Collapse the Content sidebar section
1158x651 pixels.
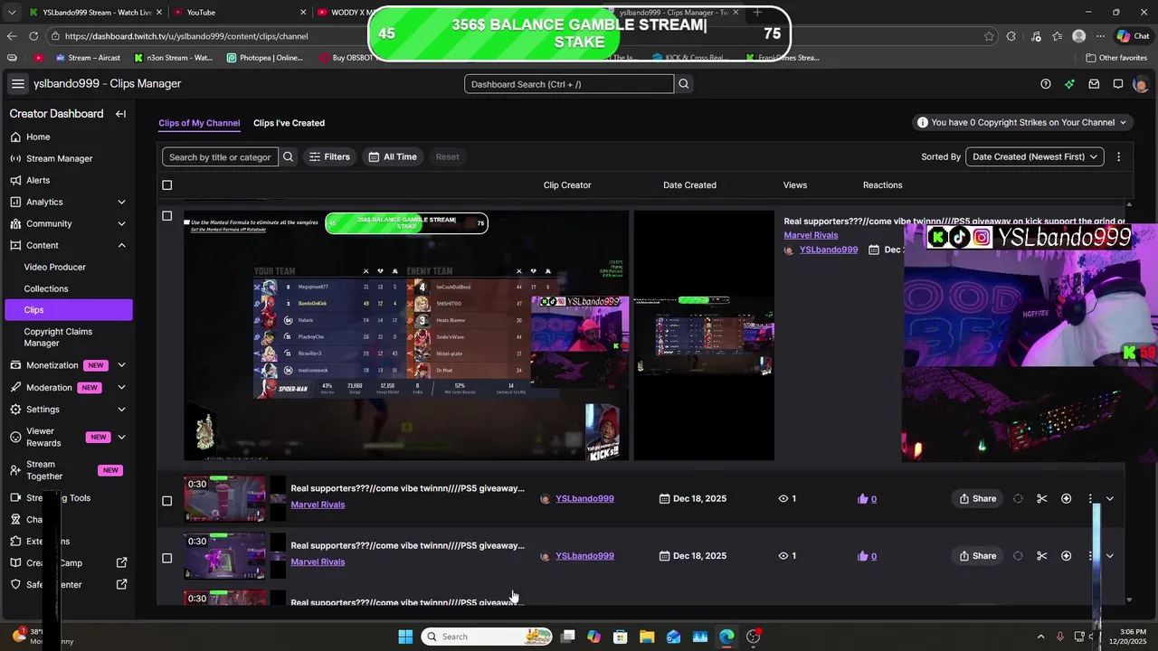click(121, 245)
